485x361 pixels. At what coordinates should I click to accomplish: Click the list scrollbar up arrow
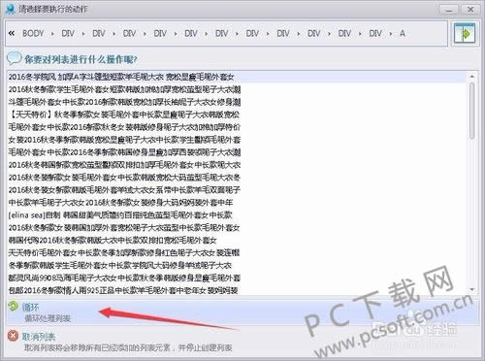472,77
